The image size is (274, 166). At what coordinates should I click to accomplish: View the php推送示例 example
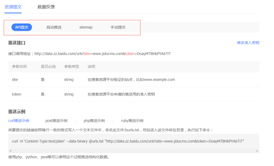[94, 121]
